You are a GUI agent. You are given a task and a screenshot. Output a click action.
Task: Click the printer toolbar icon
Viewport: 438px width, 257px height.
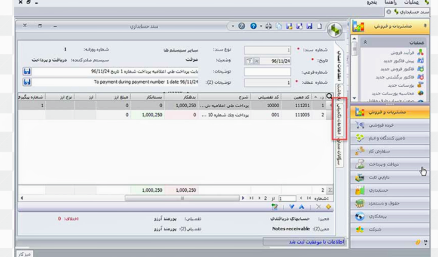point(268,26)
